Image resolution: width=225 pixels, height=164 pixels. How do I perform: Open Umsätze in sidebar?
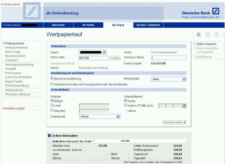point(11,69)
